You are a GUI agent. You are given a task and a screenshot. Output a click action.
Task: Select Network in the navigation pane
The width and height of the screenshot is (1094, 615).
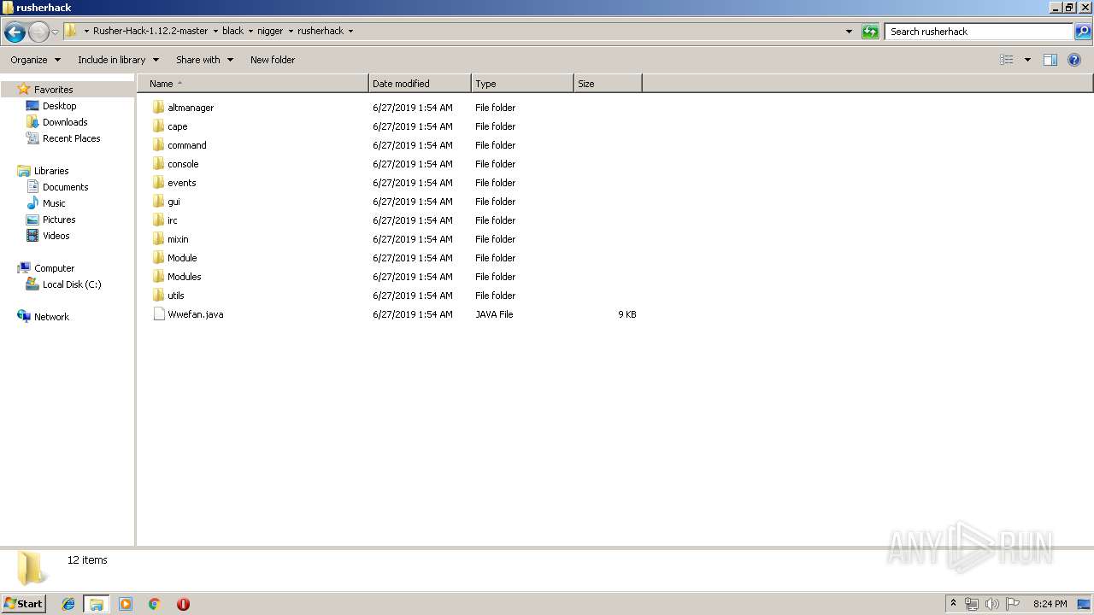51,317
